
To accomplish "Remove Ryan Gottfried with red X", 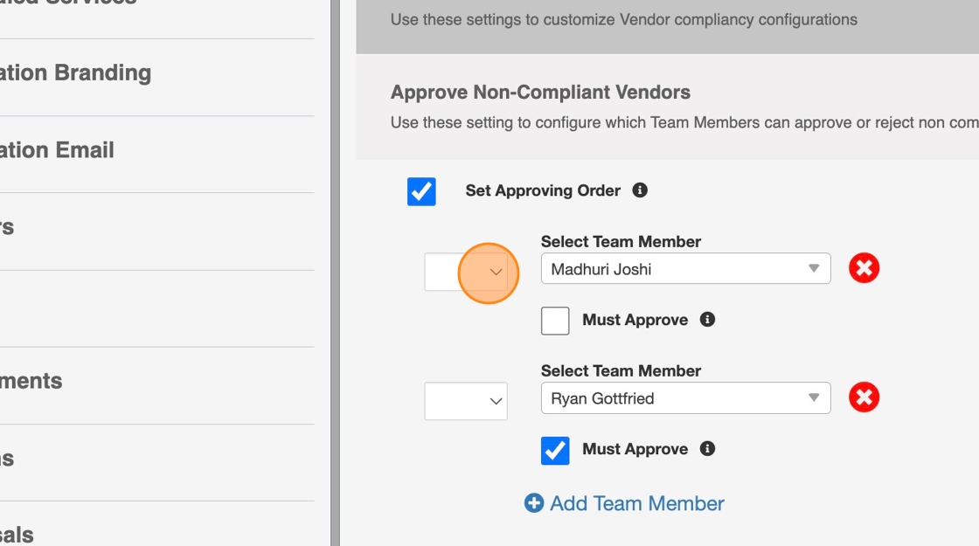I will coord(864,397).
